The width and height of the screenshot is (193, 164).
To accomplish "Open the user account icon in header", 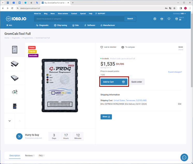I will pyautogui.click(x=155, y=19).
